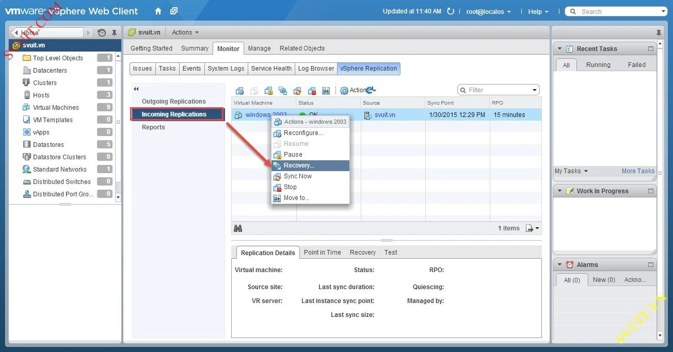Image resolution: width=673 pixels, height=352 pixels.
Task: Open the Search box dropdown arrow
Action: click(x=663, y=11)
